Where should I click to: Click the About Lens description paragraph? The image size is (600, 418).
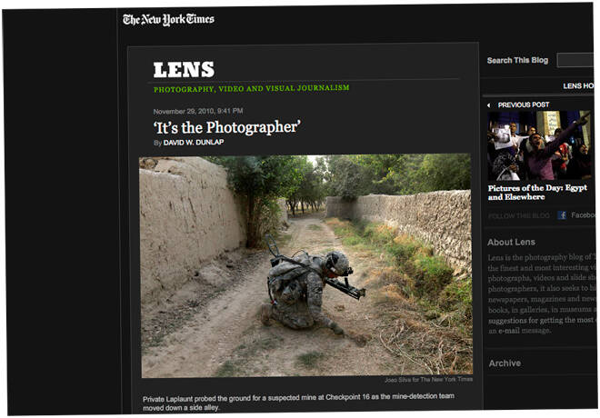tap(542, 294)
